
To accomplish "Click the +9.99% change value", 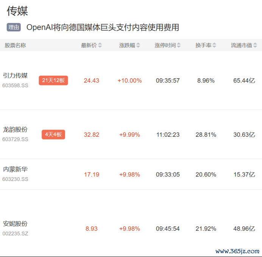I will pyautogui.click(x=129, y=135).
